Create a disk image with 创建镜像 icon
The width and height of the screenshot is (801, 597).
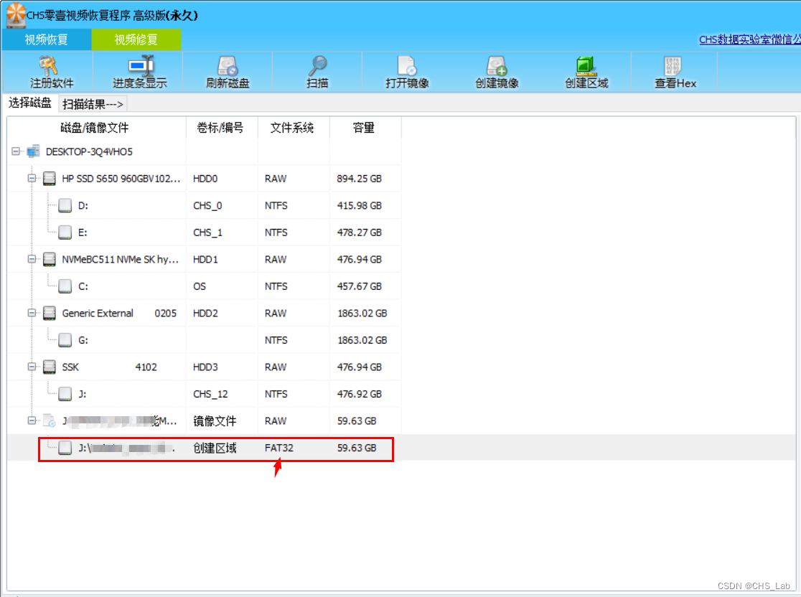point(497,65)
